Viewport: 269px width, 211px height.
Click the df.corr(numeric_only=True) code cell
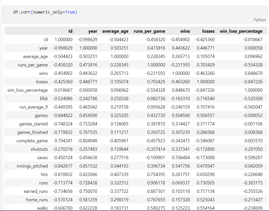(135, 14)
